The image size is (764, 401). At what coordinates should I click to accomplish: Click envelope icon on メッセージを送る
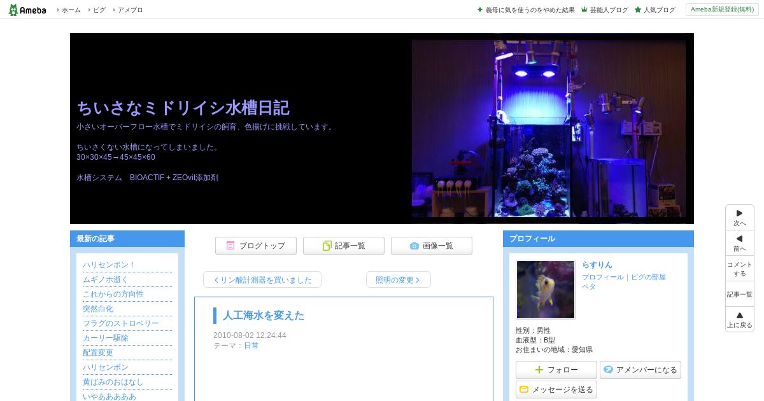(x=524, y=389)
